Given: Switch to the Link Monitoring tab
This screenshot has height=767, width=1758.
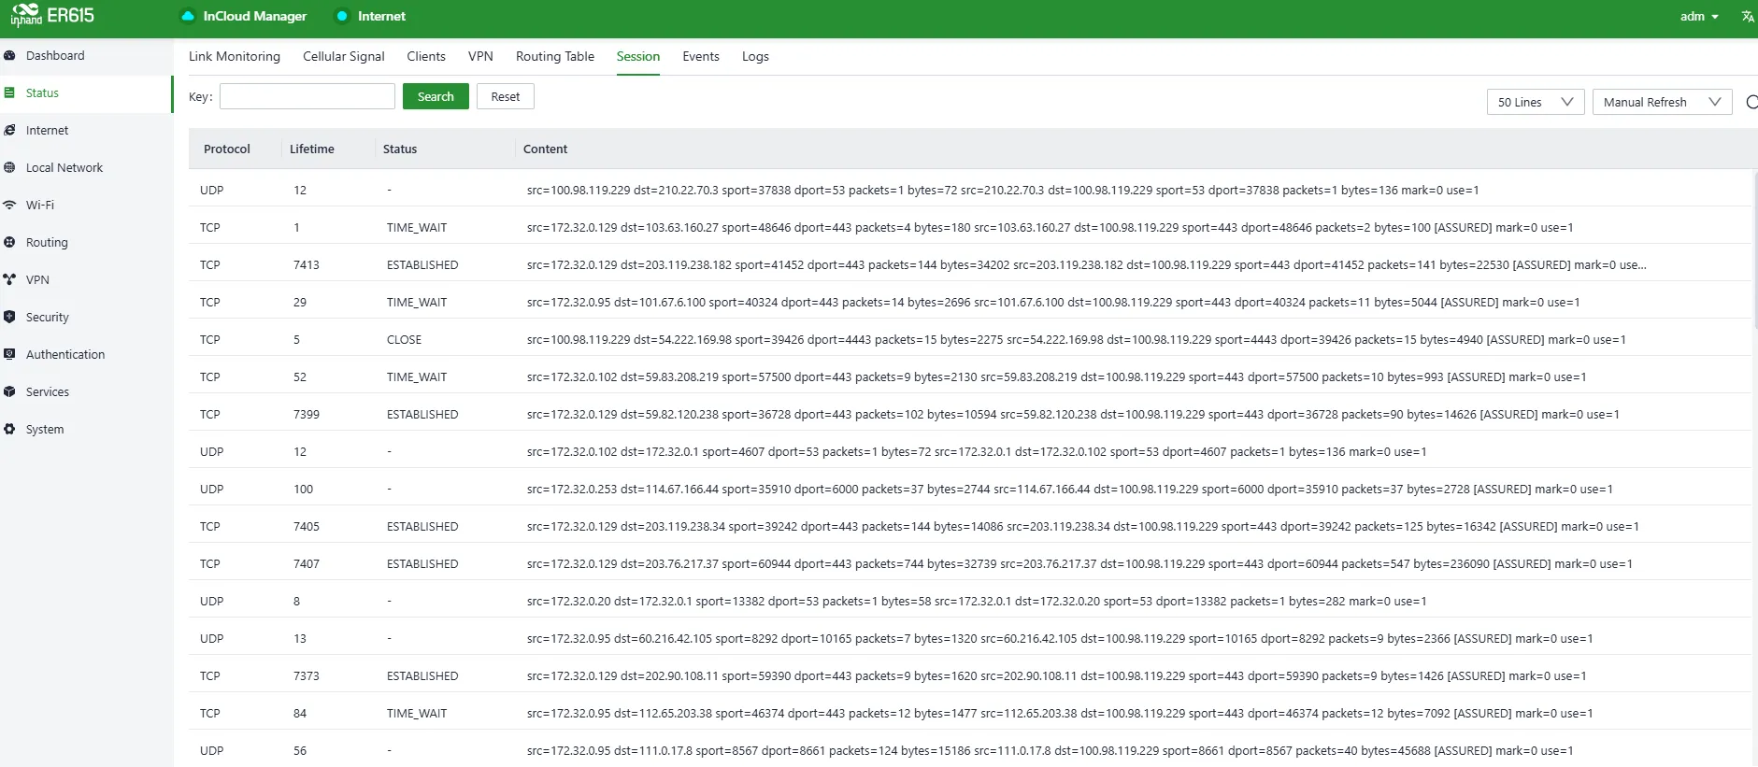Looking at the screenshot, I should [x=235, y=56].
